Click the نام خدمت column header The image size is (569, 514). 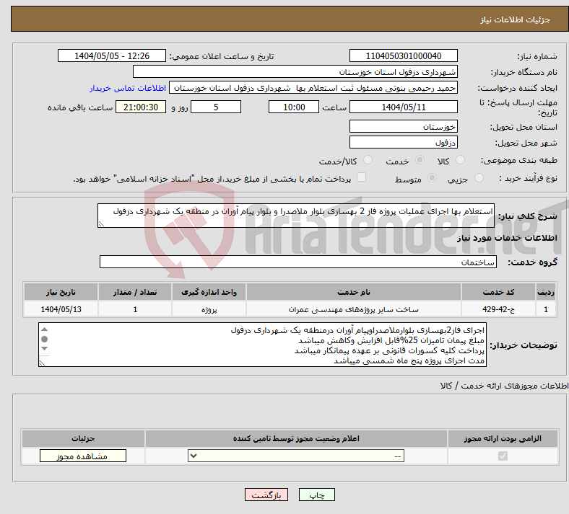click(353, 292)
